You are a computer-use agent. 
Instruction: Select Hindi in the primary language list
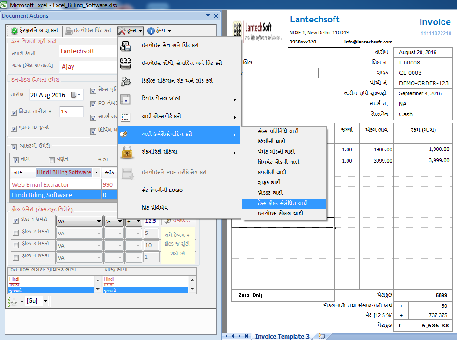tap(51, 279)
